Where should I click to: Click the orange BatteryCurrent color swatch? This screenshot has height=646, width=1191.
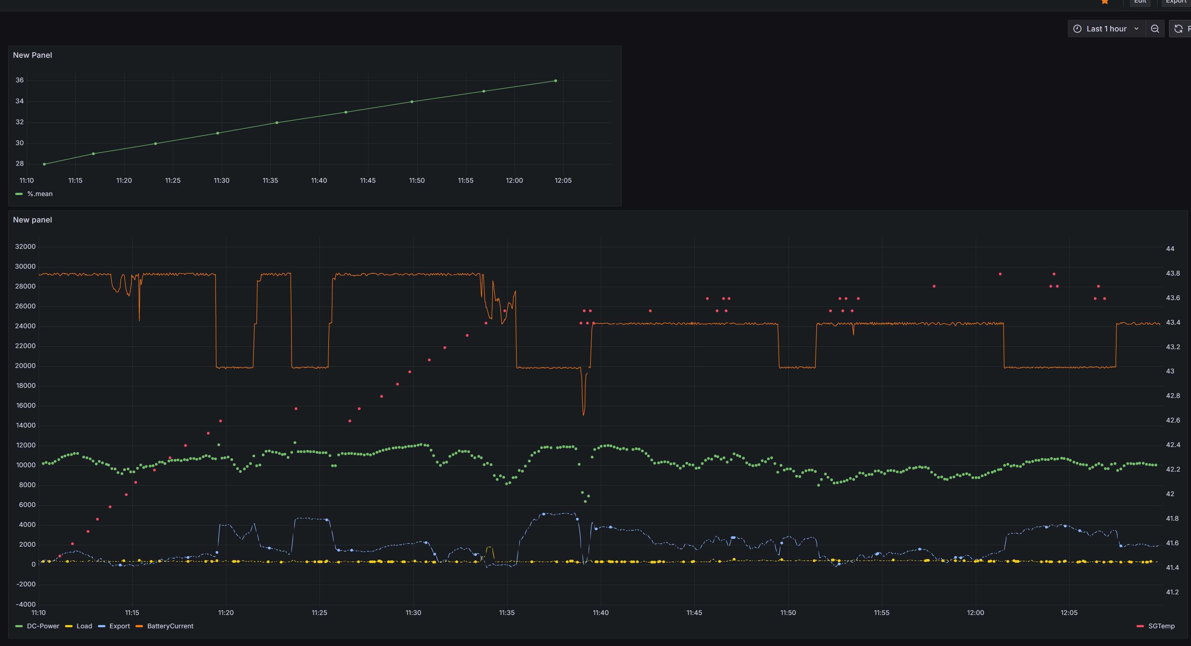[x=139, y=626]
